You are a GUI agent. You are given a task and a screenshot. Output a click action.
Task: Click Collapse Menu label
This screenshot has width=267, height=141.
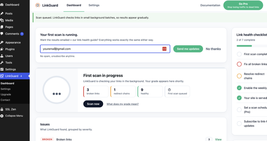point(14,116)
